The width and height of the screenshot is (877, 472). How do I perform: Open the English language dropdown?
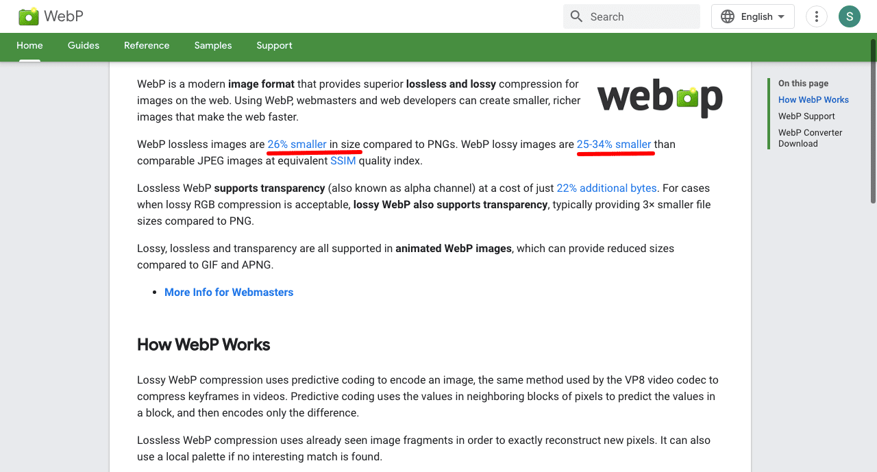pyautogui.click(x=753, y=16)
